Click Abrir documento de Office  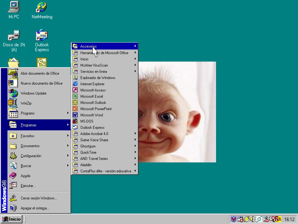(x=39, y=73)
